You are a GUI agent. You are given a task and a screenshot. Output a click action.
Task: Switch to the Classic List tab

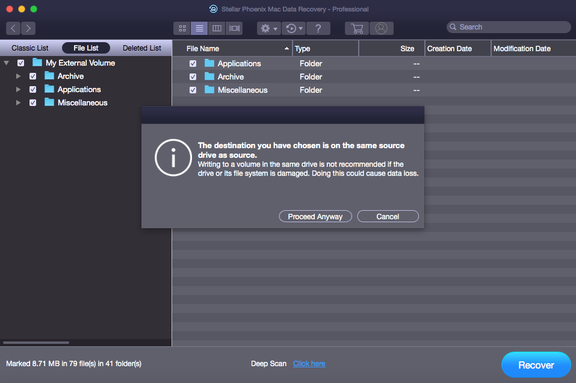[30, 48]
